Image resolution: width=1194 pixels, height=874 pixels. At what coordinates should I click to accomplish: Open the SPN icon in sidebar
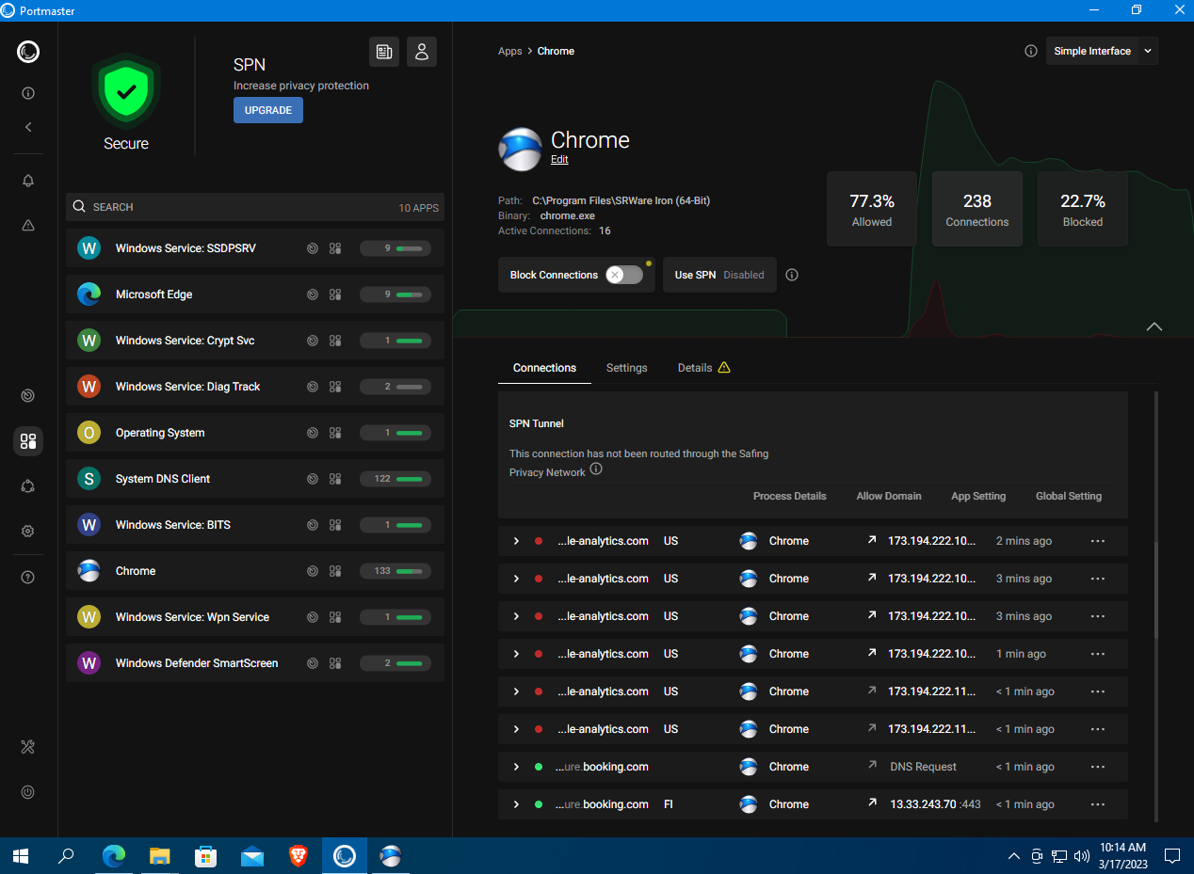28,486
